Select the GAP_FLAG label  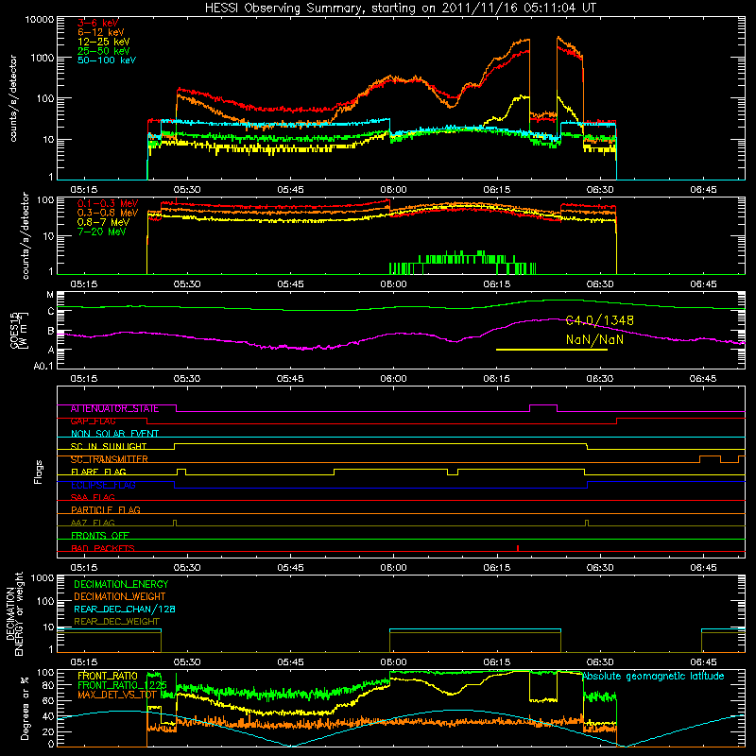(93, 421)
